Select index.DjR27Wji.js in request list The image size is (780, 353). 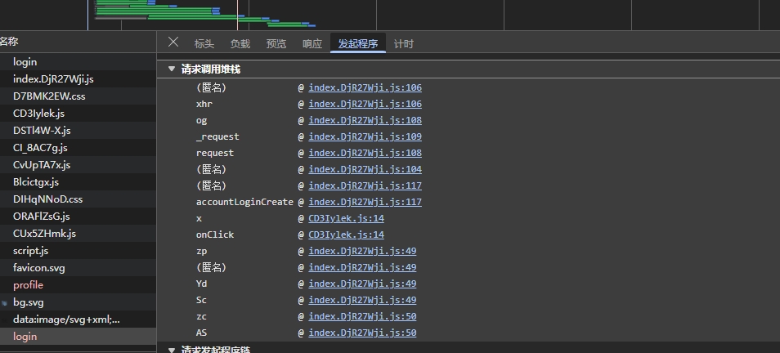click(x=78, y=79)
